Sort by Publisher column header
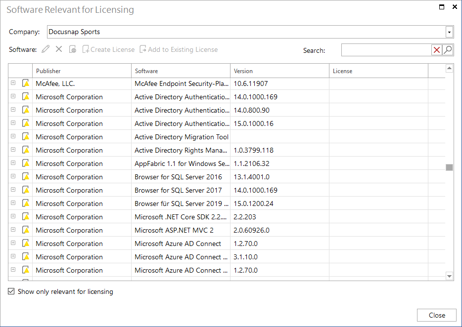Screen dimensions: 462x327 pyautogui.click(x=82, y=71)
